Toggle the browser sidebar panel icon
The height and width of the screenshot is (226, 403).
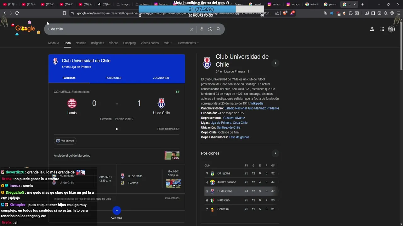coord(373,13)
